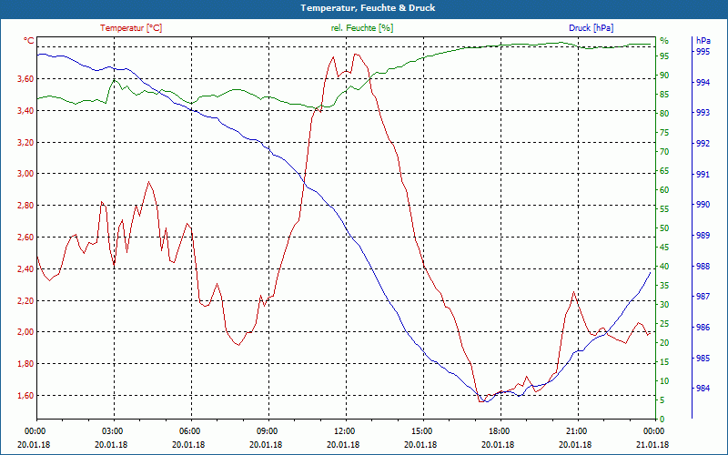This screenshot has height=455, width=728.
Task: Choose the blue 993 pressure axis value
Action: (x=703, y=113)
